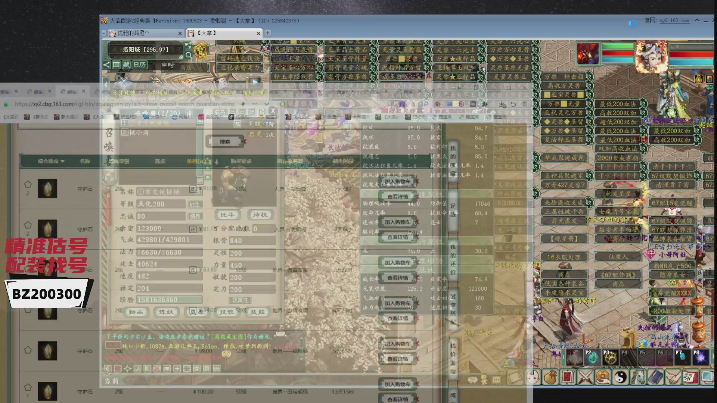Click the plus icon in chat toolbar
717x403 pixels.
click(177, 369)
